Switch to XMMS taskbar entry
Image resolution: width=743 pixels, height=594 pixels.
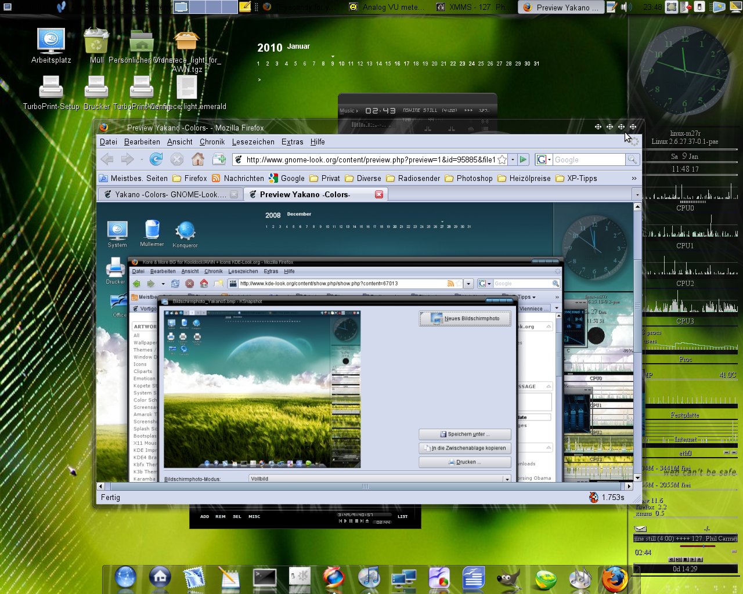tap(473, 7)
